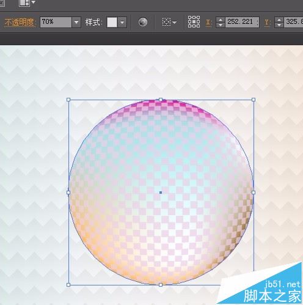
Task: Open the graphic style dropdown arrow
Action: coord(122,22)
